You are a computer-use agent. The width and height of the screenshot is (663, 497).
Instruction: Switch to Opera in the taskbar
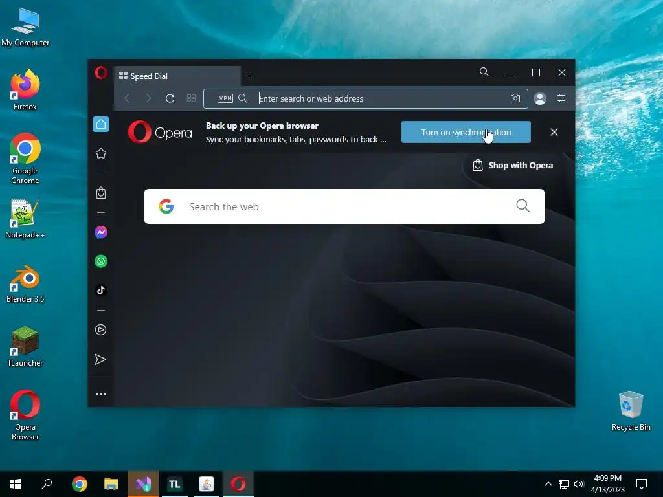[238, 484]
